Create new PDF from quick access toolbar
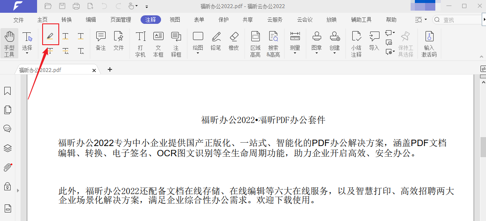Viewport: 486px width, 221px height. (x=90, y=6)
